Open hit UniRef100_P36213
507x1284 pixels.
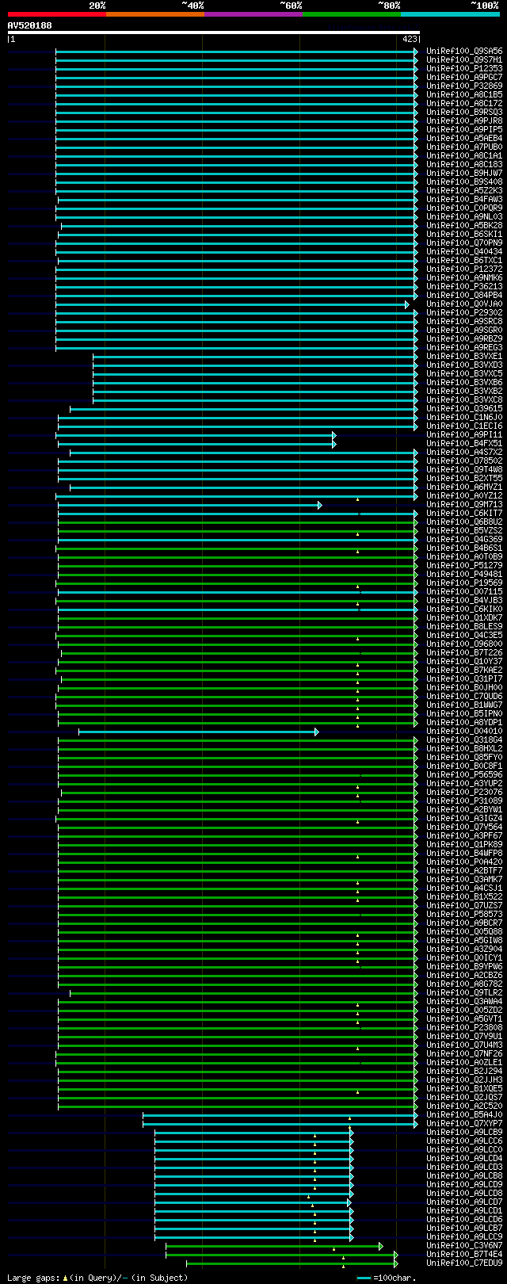464,287
